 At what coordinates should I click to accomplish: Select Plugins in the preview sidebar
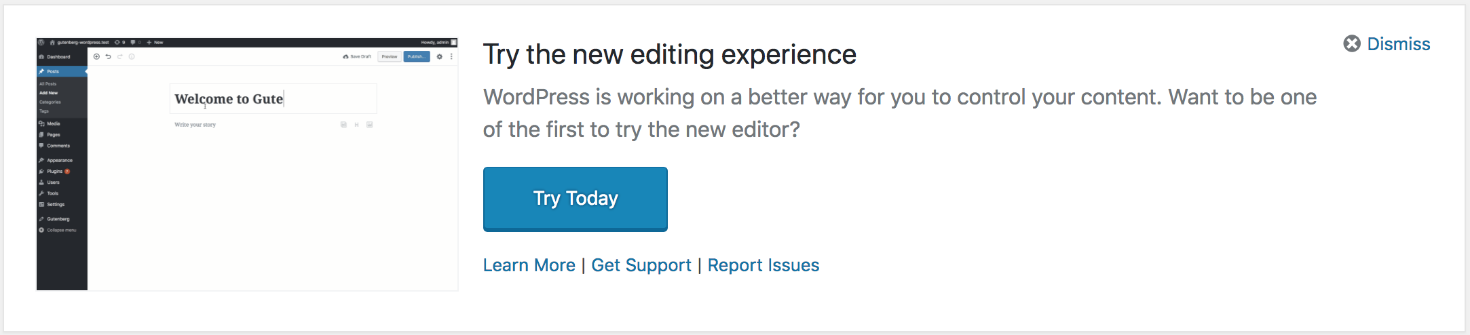[54, 171]
